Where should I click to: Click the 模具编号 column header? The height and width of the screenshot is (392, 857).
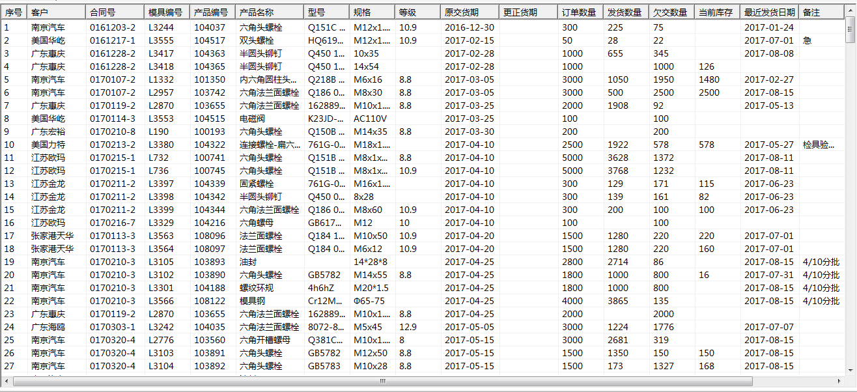pos(167,12)
